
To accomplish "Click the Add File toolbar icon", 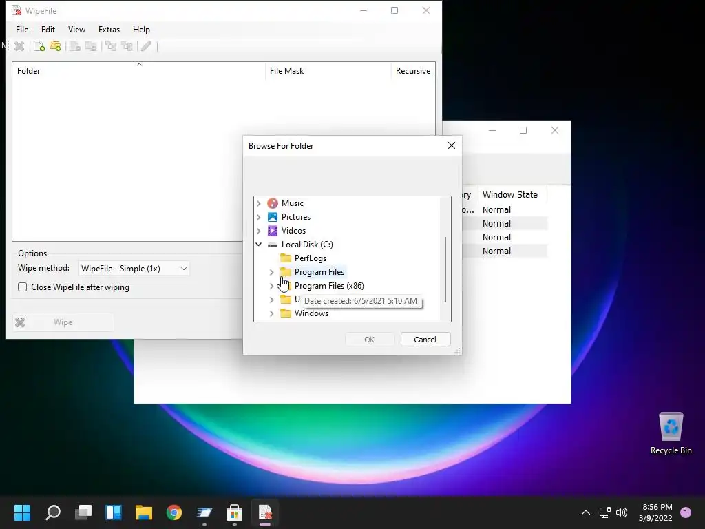I will point(39,46).
